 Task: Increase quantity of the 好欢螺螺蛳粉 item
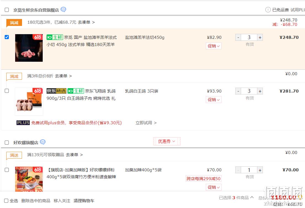click(260, 170)
